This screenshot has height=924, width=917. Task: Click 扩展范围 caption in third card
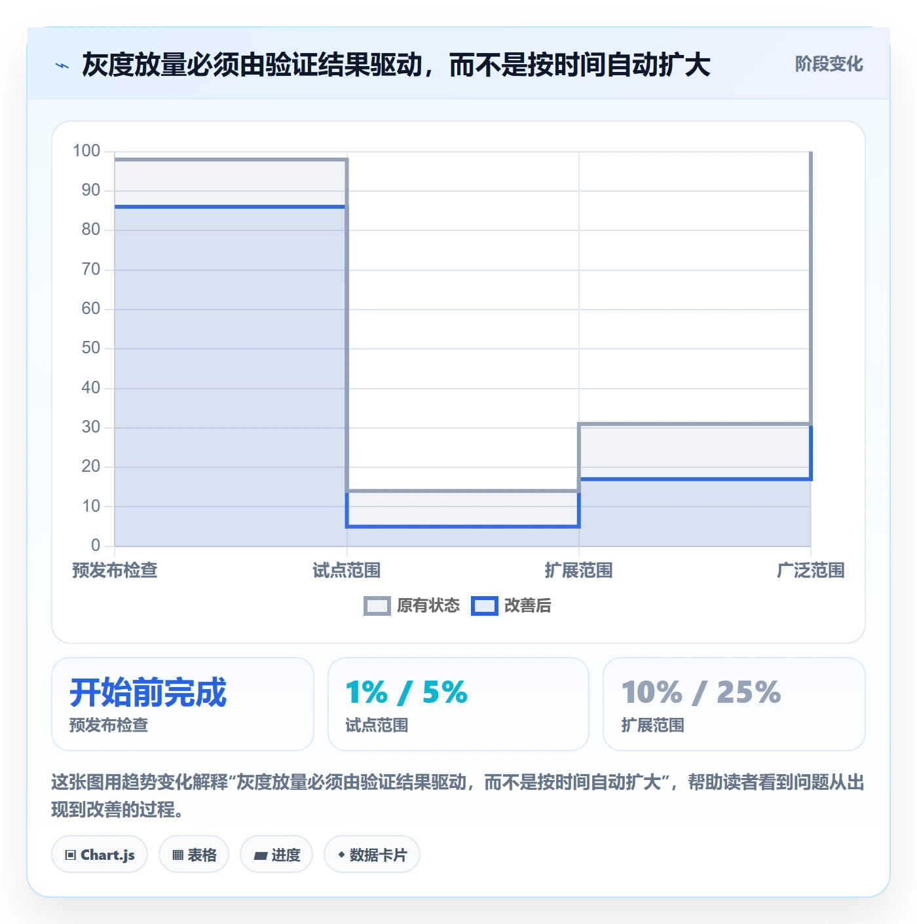click(x=652, y=725)
